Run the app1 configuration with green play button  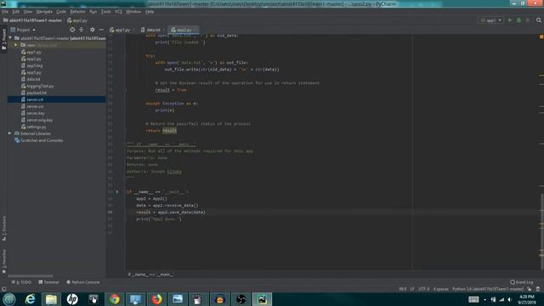coord(510,20)
